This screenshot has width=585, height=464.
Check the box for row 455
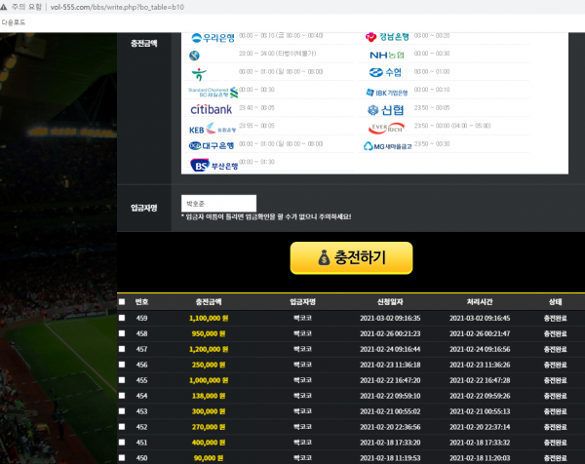(122, 380)
